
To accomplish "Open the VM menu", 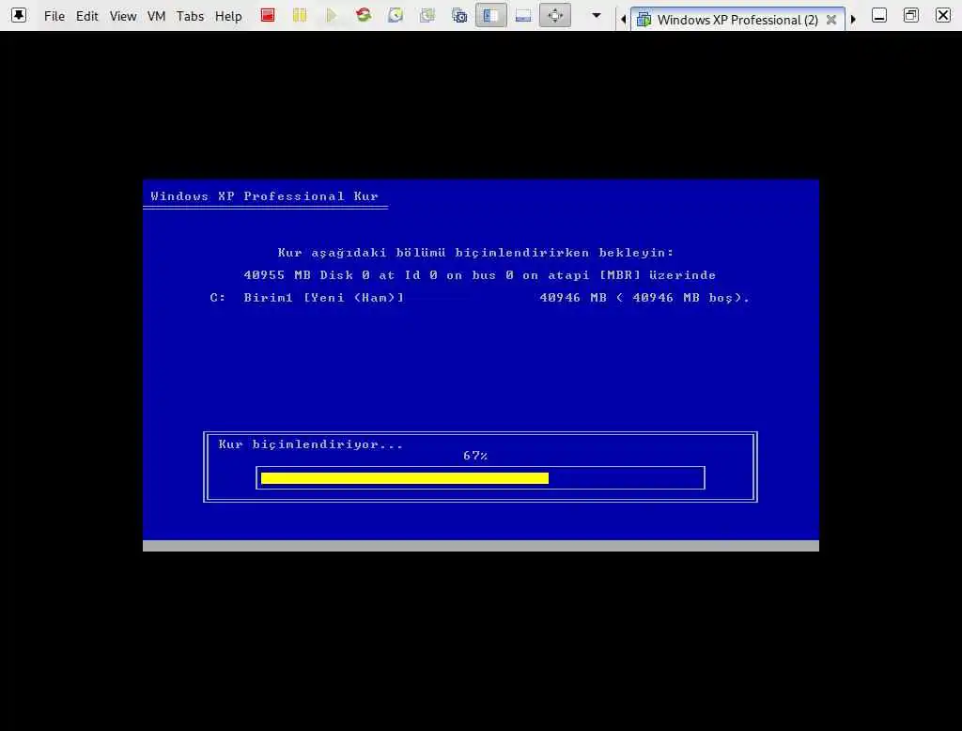I will point(157,16).
